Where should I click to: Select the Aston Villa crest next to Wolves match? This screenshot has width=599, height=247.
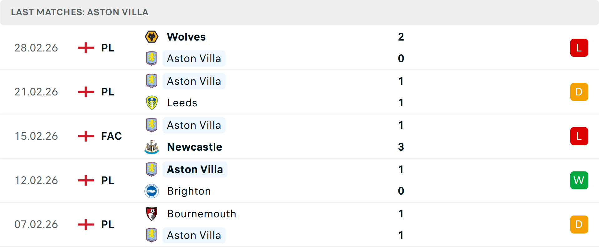[x=152, y=58]
